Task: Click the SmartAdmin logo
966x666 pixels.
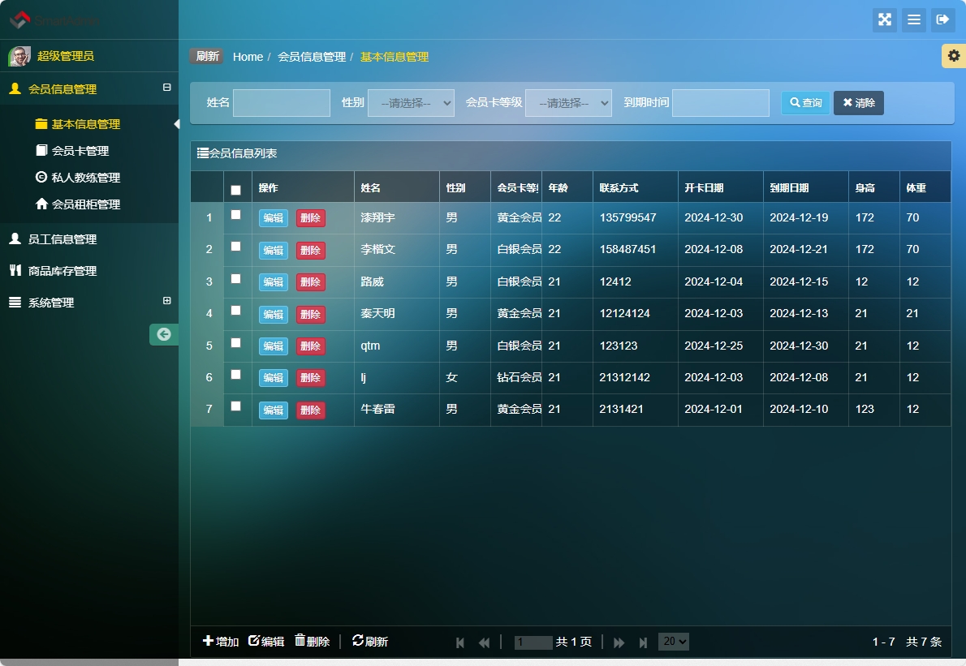Action: coord(54,20)
